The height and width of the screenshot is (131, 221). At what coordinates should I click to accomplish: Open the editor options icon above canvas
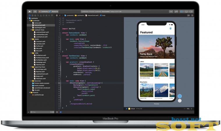click(x=188, y=15)
